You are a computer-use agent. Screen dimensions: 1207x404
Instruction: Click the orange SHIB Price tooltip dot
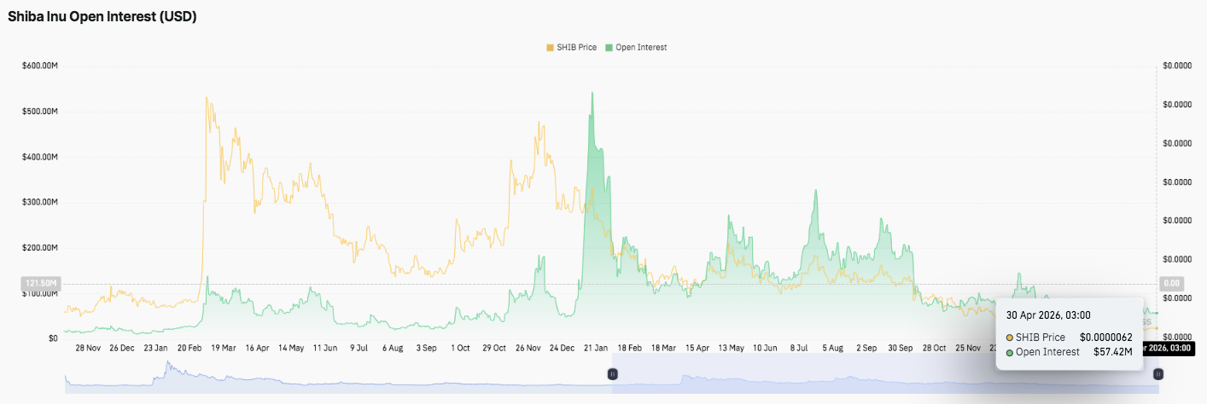pos(1010,338)
